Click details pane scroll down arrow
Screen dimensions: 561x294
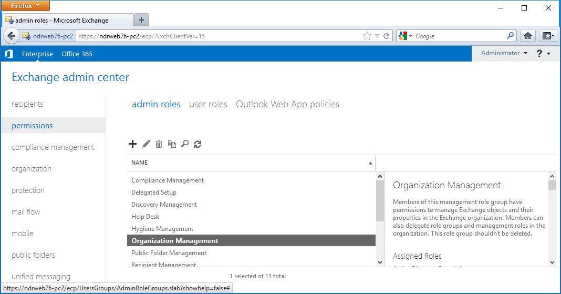point(552,262)
